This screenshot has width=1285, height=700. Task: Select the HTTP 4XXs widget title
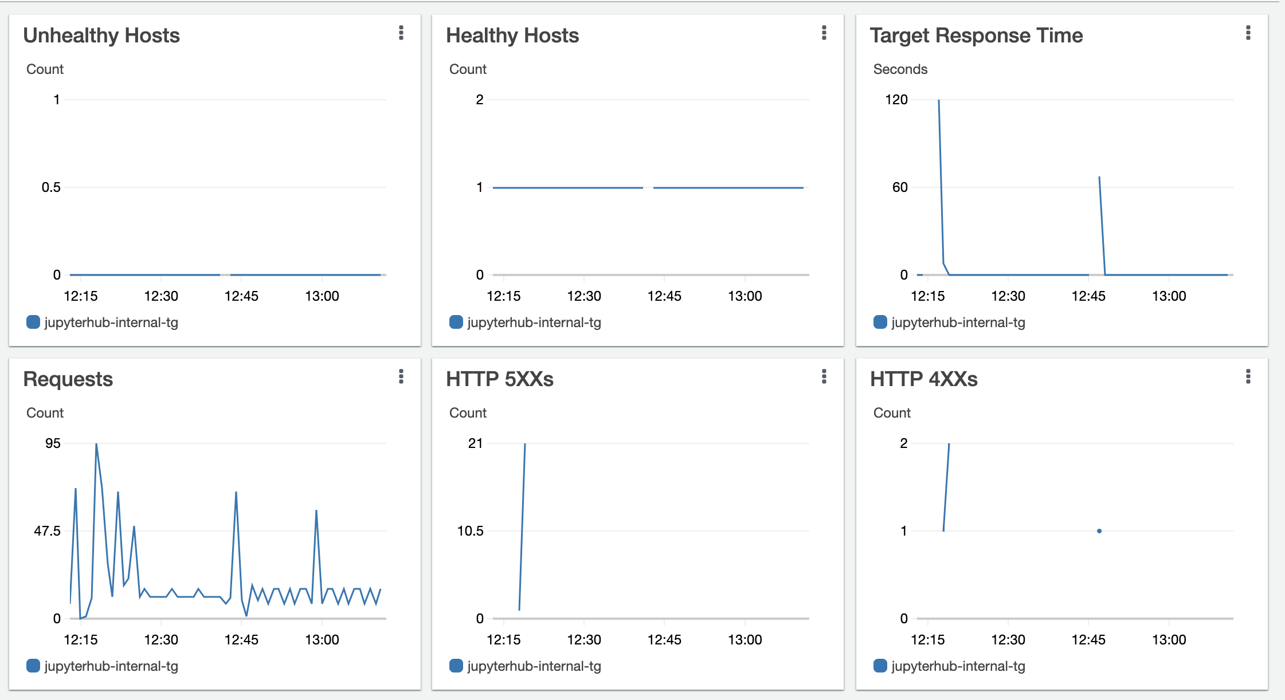coord(923,379)
